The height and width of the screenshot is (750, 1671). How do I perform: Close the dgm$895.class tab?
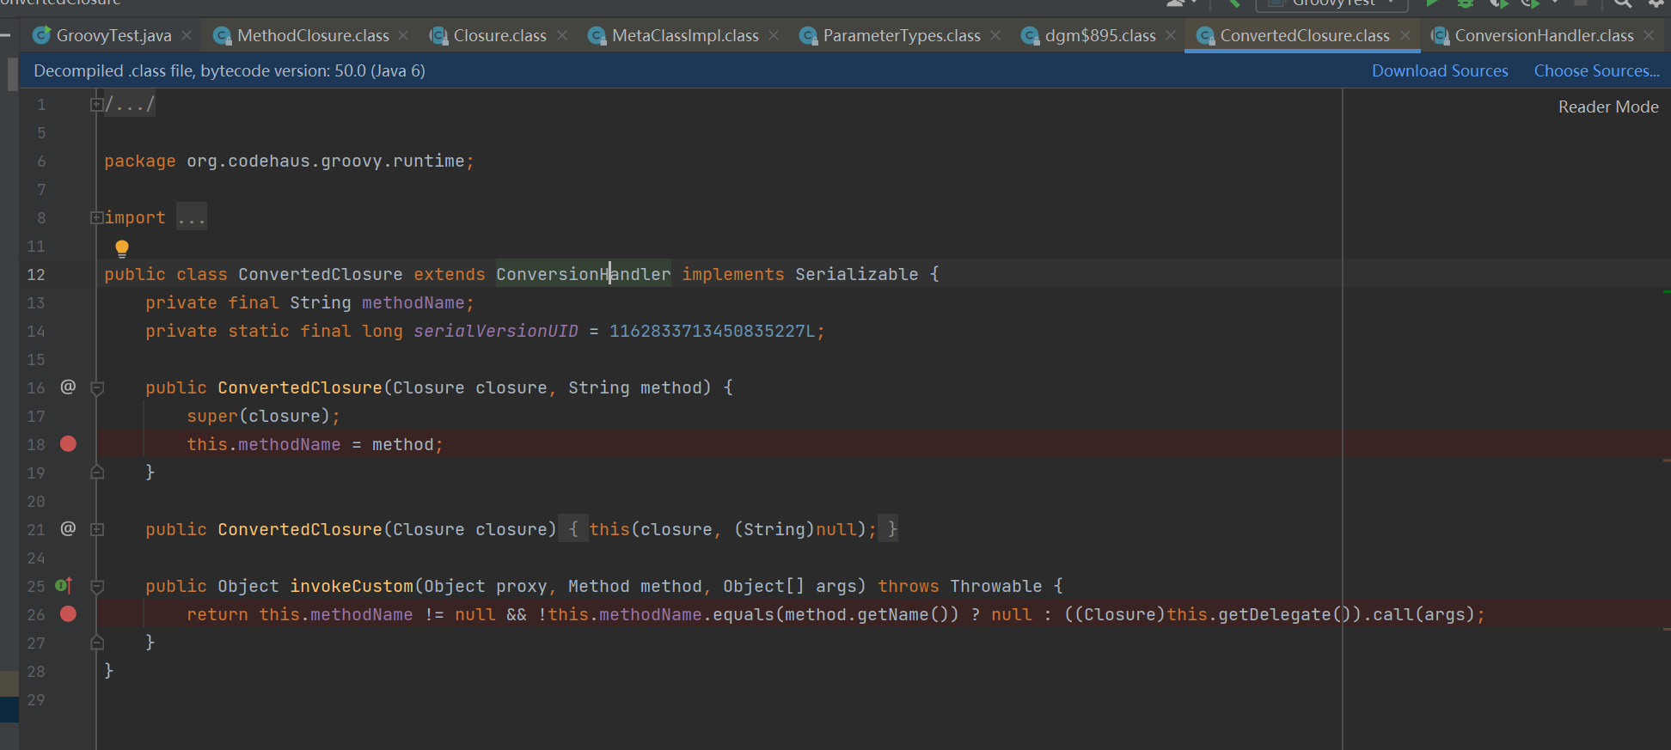point(1171,35)
